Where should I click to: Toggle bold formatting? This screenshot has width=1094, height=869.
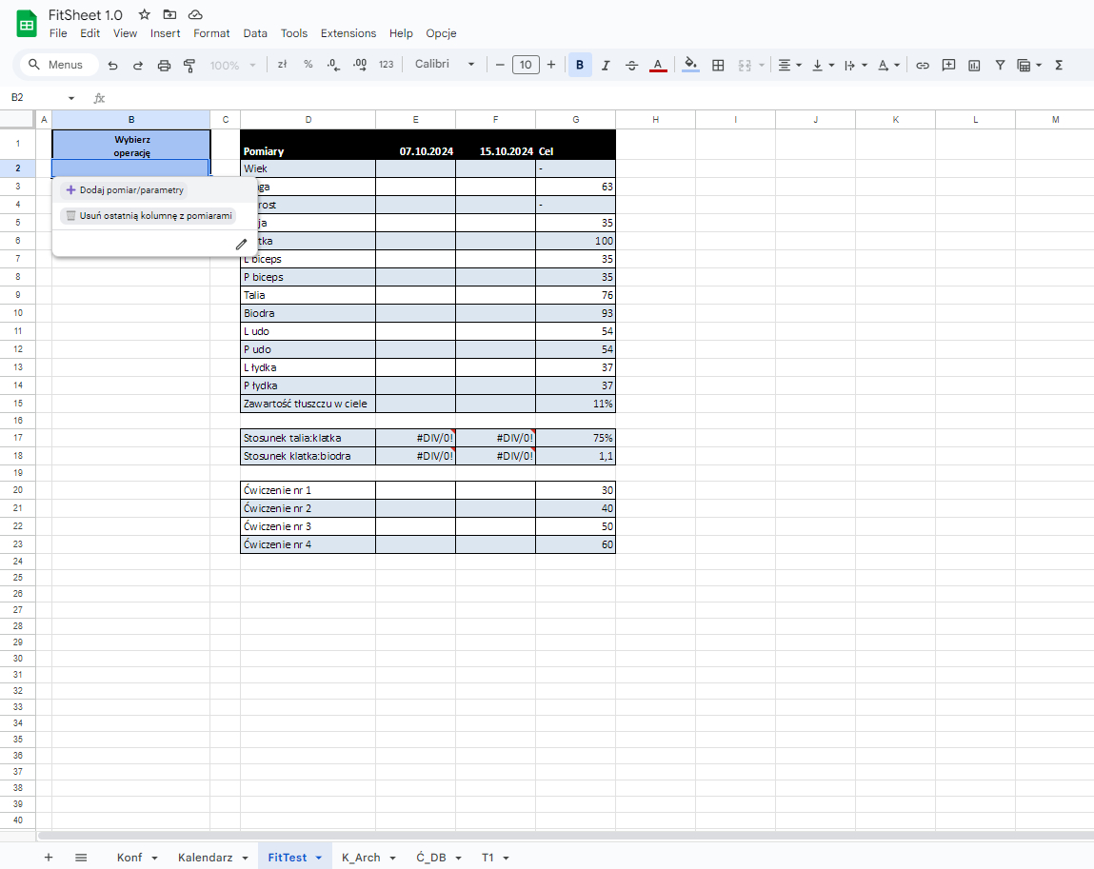pyautogui.click(x=579, y=65)
